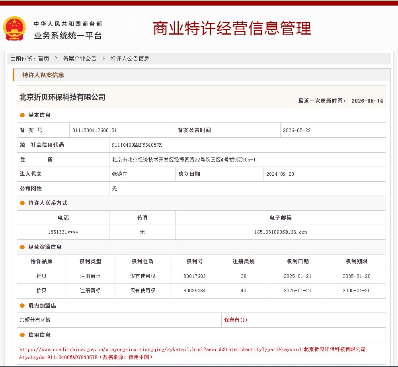This screenshot has width=398, height=367.
Task: Click registration class 40
Action: (244, 291)
